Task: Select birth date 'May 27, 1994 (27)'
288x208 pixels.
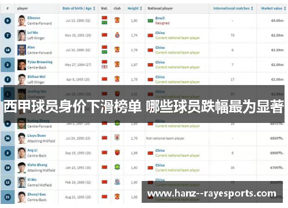Action: (78, 65)
